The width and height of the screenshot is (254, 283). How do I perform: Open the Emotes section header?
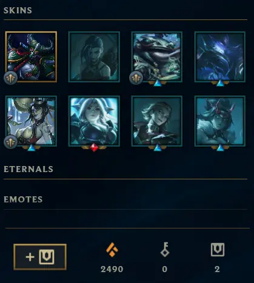point(23,199)
